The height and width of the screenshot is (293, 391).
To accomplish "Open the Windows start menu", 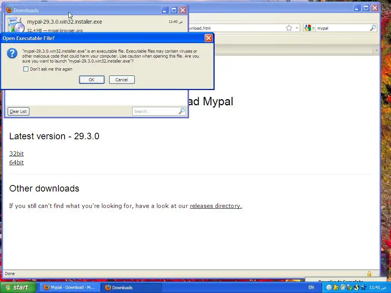I will (18, 287).
